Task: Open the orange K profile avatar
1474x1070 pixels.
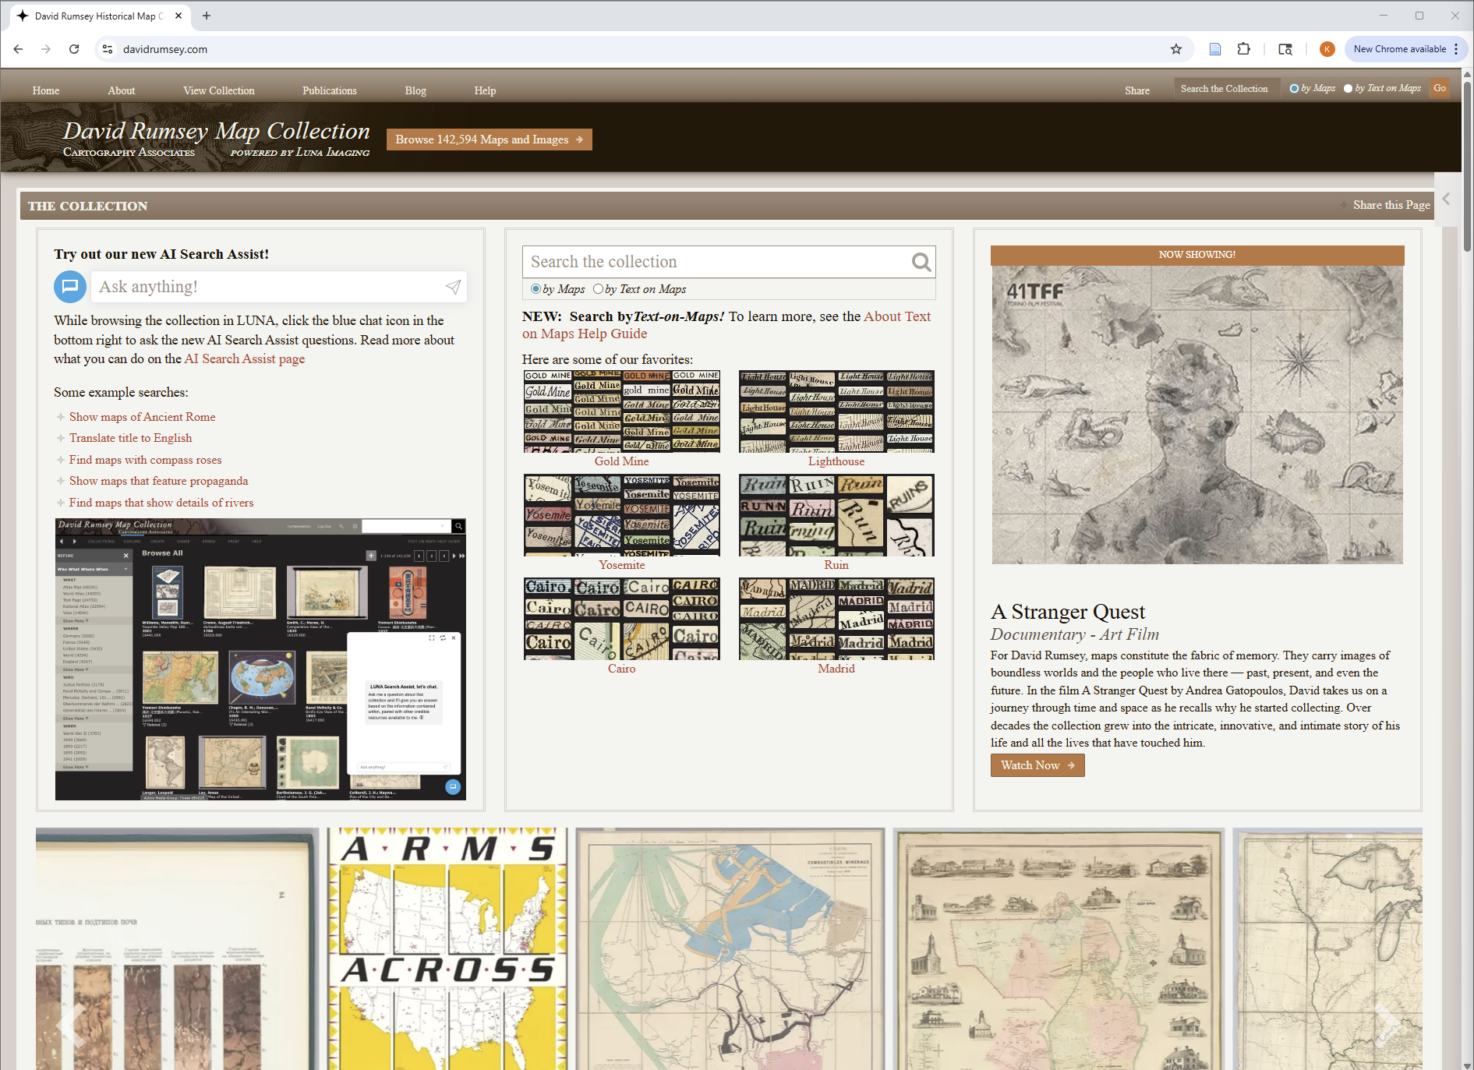Action: click(1327, 49)
